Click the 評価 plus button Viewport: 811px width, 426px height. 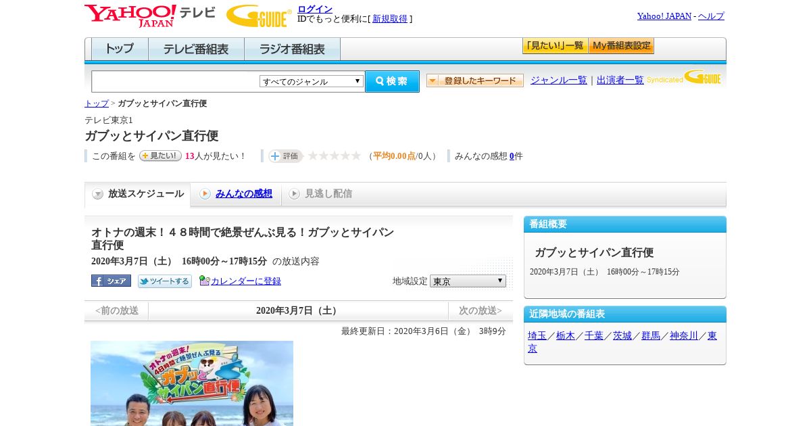pos(285,156)
